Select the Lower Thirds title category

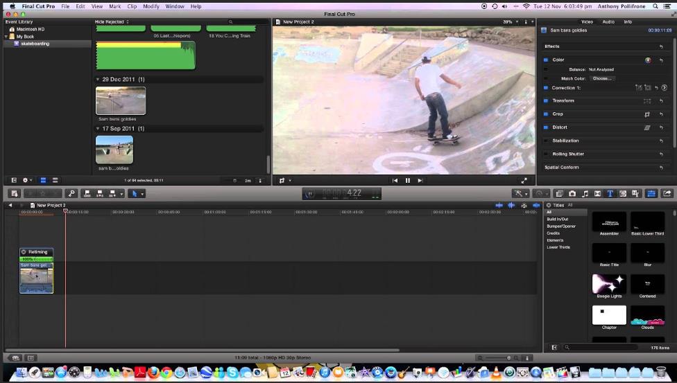tap(558, 247)
